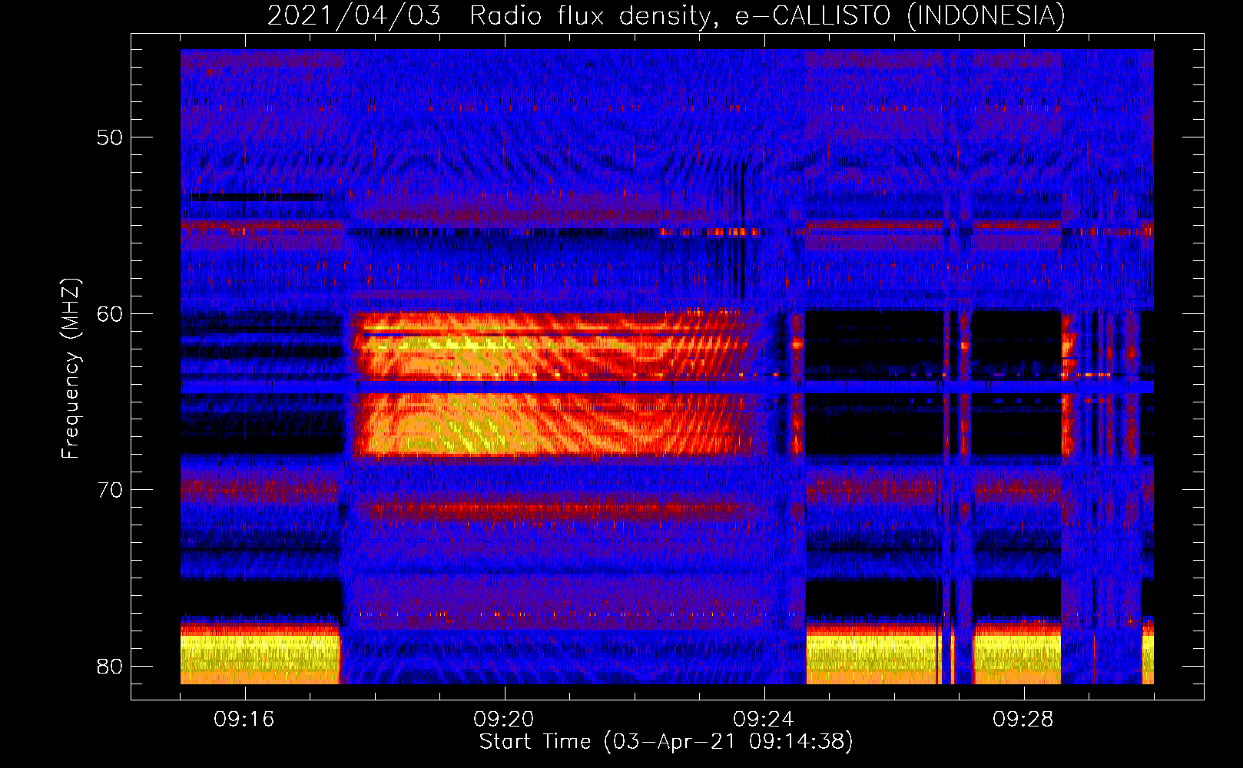Select the '70' frequency tick label
Viewport: 1243px width, 768px height.
[110, 489]
